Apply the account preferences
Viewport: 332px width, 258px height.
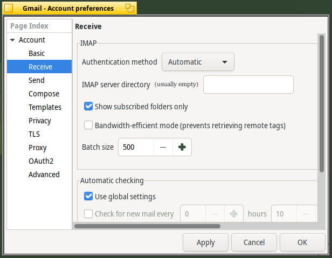pyautogui.click(x=205, y=242)
